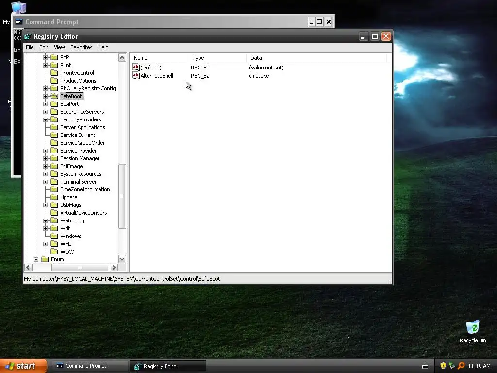Expand the WMI key

pos(45,244)
